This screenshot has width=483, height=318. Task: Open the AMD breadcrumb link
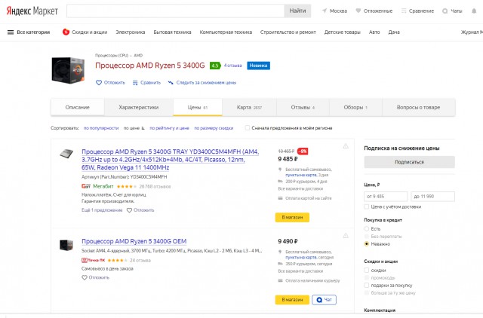coord(138,55)
